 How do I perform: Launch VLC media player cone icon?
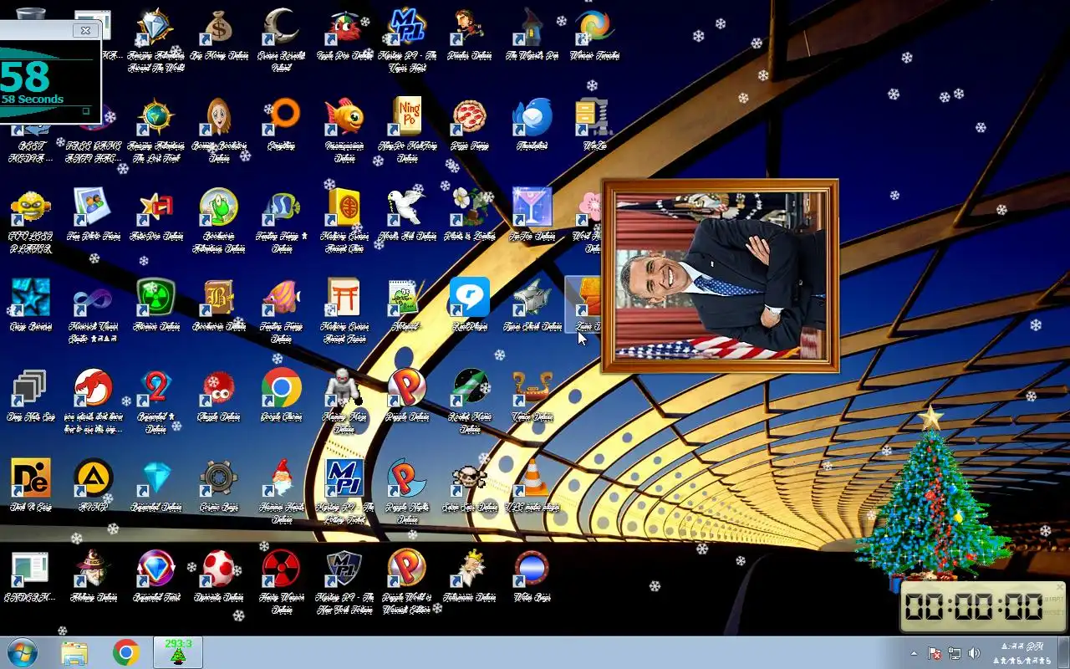coord(532,478)
